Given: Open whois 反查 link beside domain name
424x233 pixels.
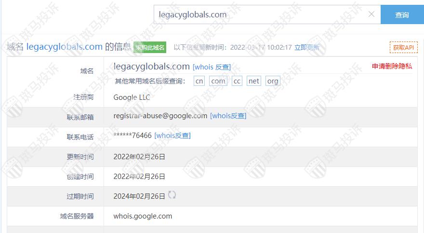Looking at the screenshot, I should tap(212, 67).
